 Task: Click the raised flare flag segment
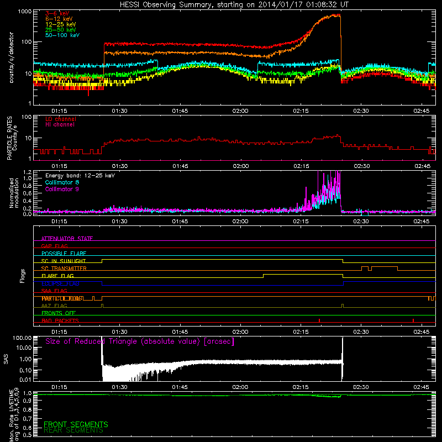[x=303, y=274]
